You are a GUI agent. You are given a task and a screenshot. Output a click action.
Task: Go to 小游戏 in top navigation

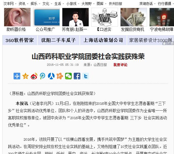tap(71, 4)
